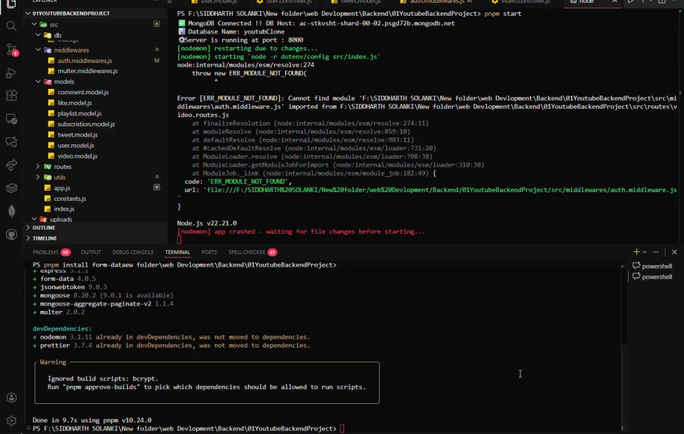Open the Remote Explorer view
This screenshot has height=434, width=684.
click(12, 118)
